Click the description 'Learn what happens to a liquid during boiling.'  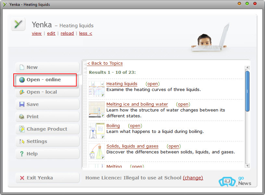click(x=155, y=131)
